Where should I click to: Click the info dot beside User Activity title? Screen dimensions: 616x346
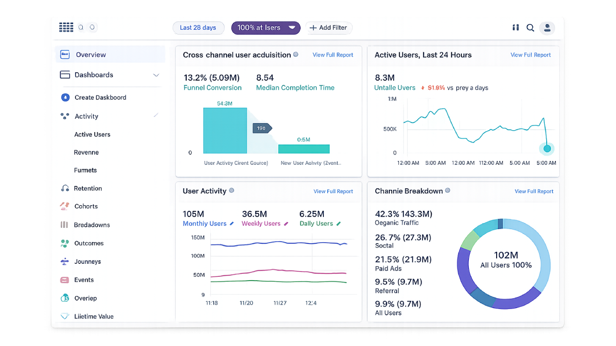(231, 191)
